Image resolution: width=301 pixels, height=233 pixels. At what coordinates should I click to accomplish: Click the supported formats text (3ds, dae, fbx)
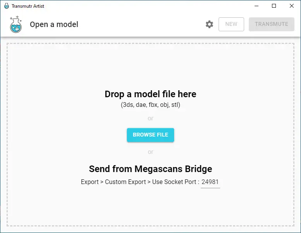pos(150,105)
